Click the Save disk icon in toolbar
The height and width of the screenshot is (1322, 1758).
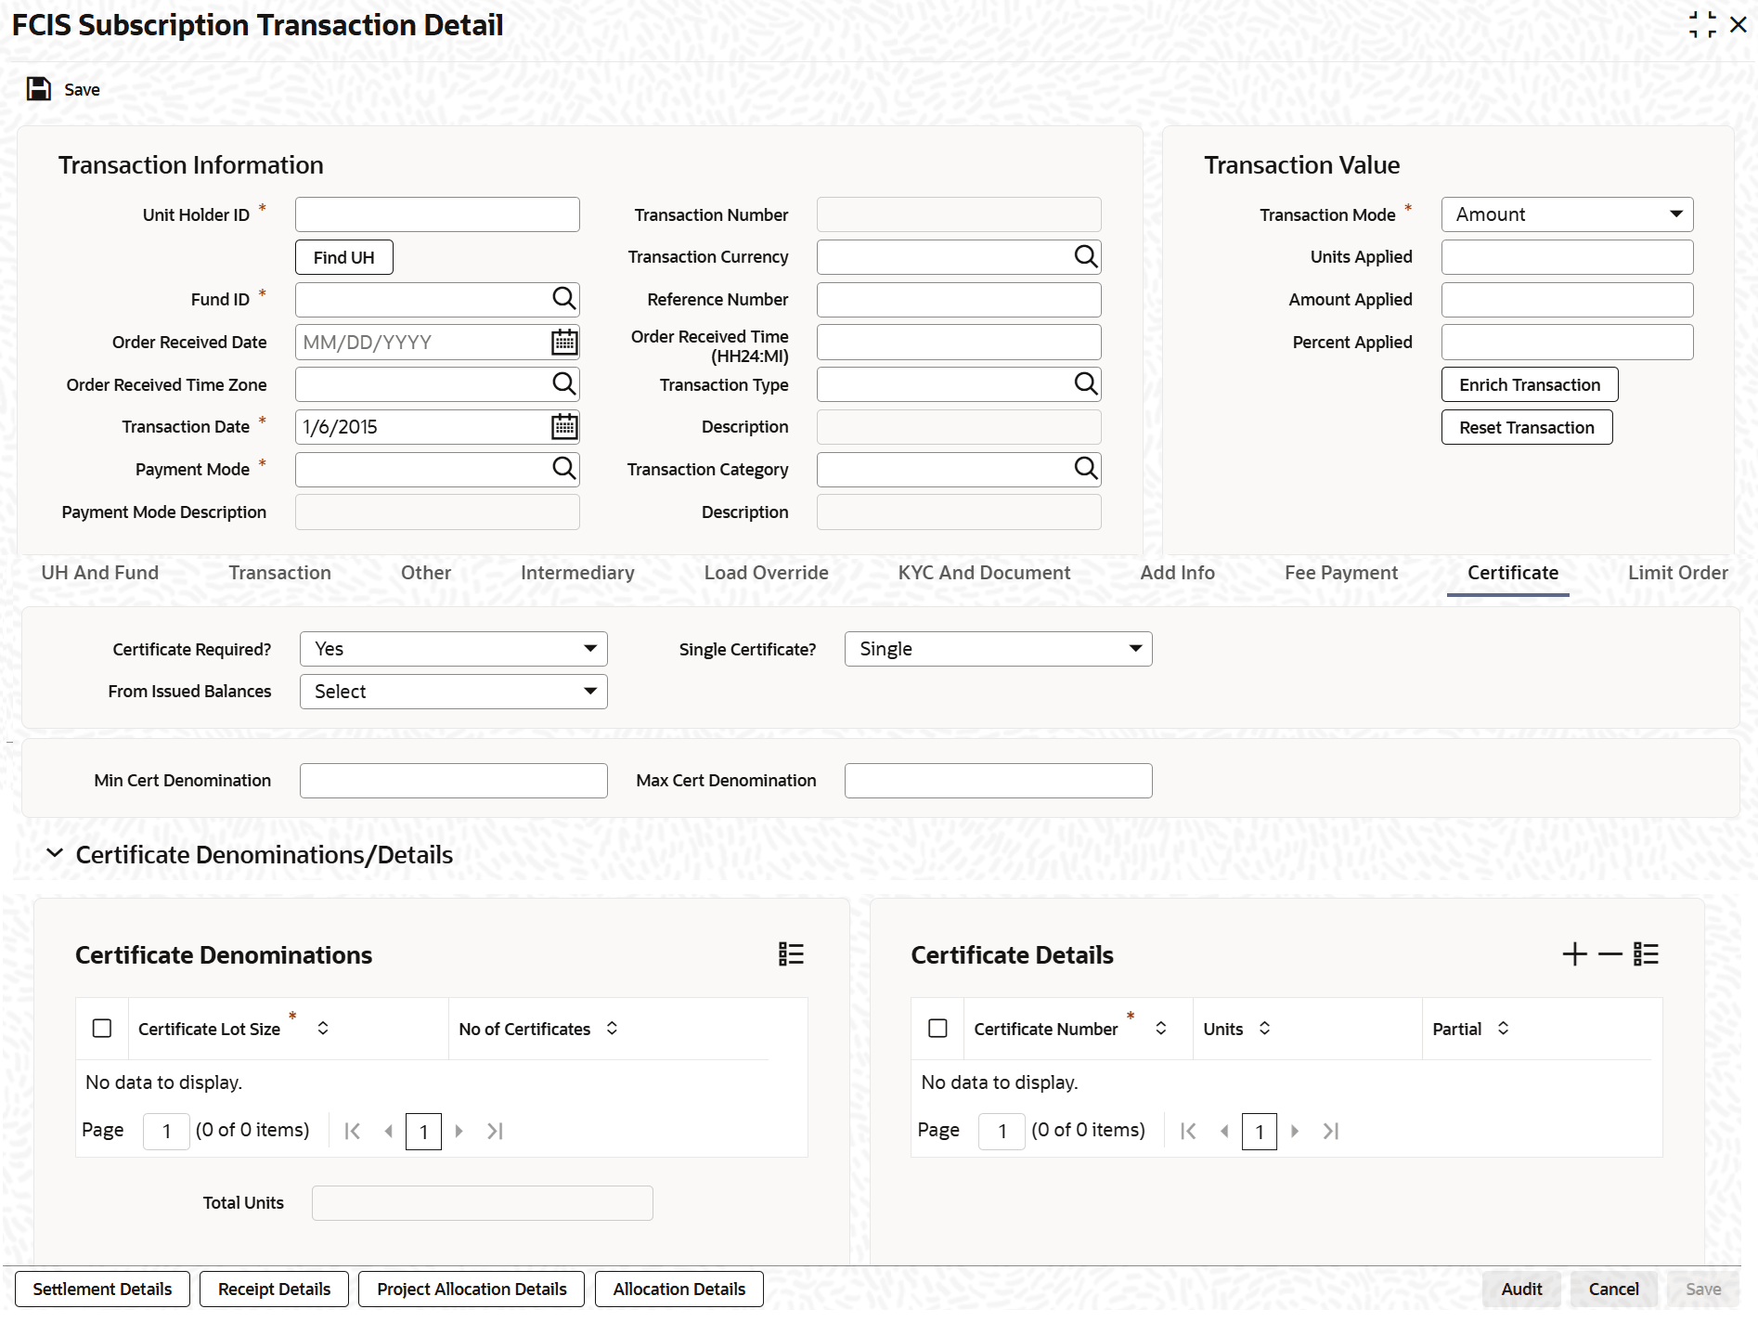click(x=39, y=89)
